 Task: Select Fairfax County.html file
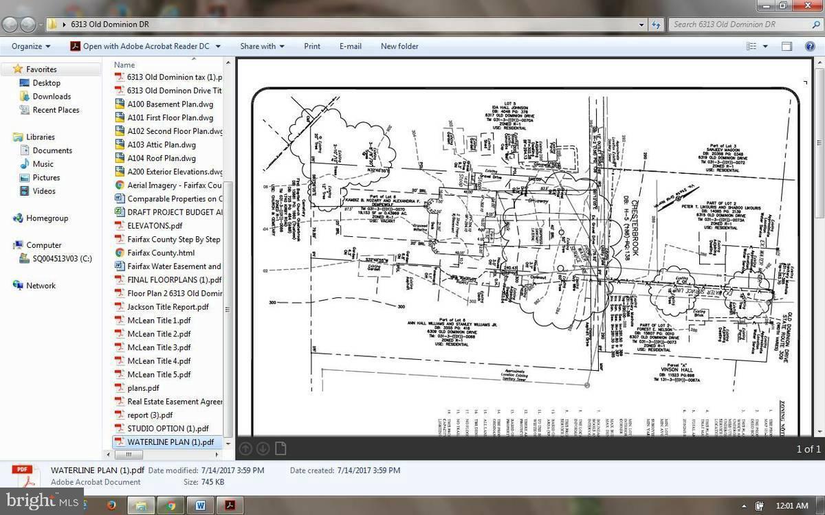(x=155, y=253)
